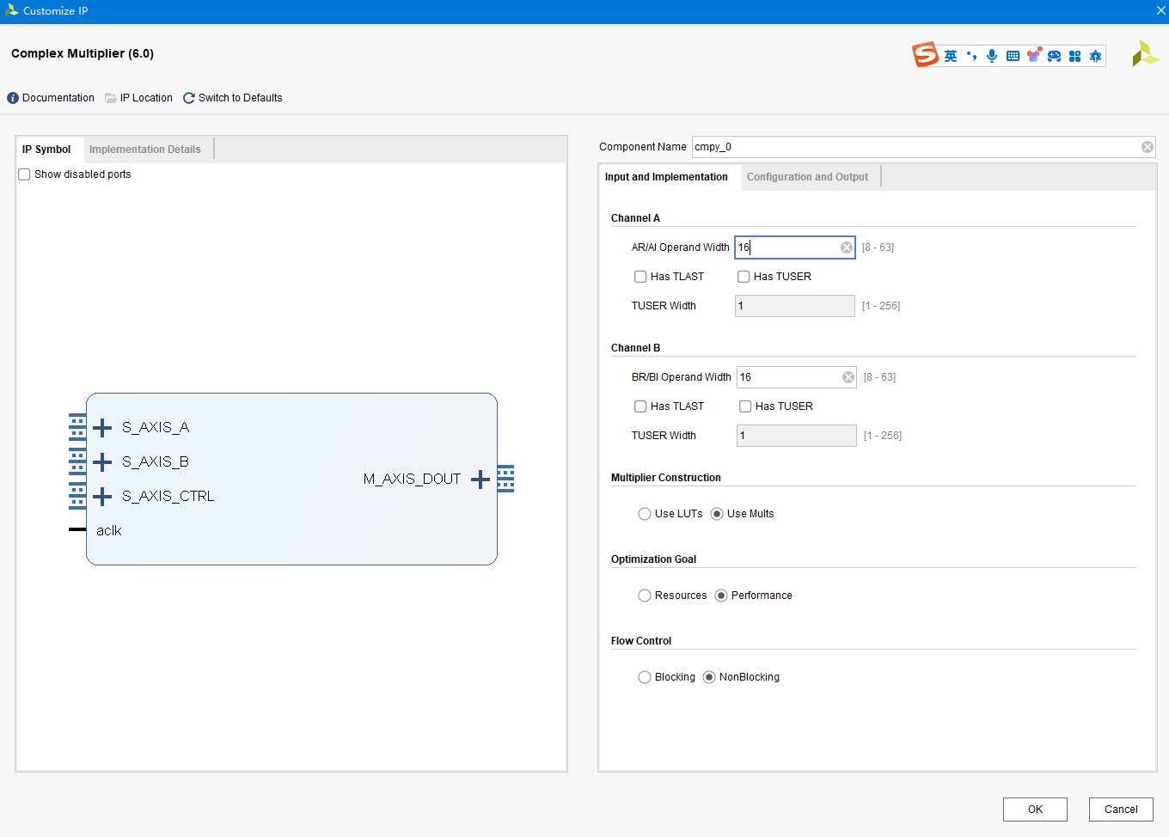Switch to Configuration and Output tab
The height and width of the screenshot is (837, 1169).
pyautogui.click(x=807, y=177)
